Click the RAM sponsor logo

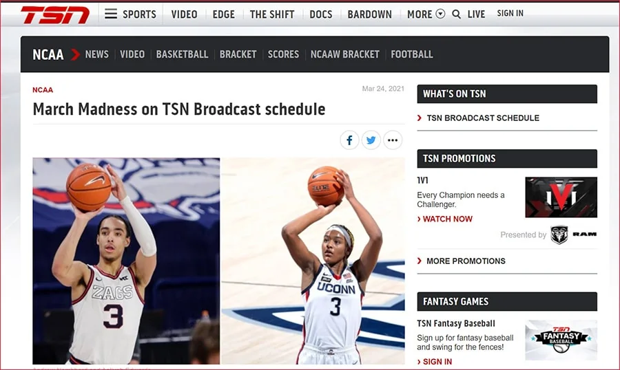click(x=573, y=235)
